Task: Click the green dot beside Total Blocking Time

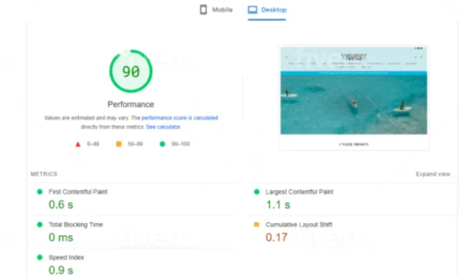Action: coord(40,225)
